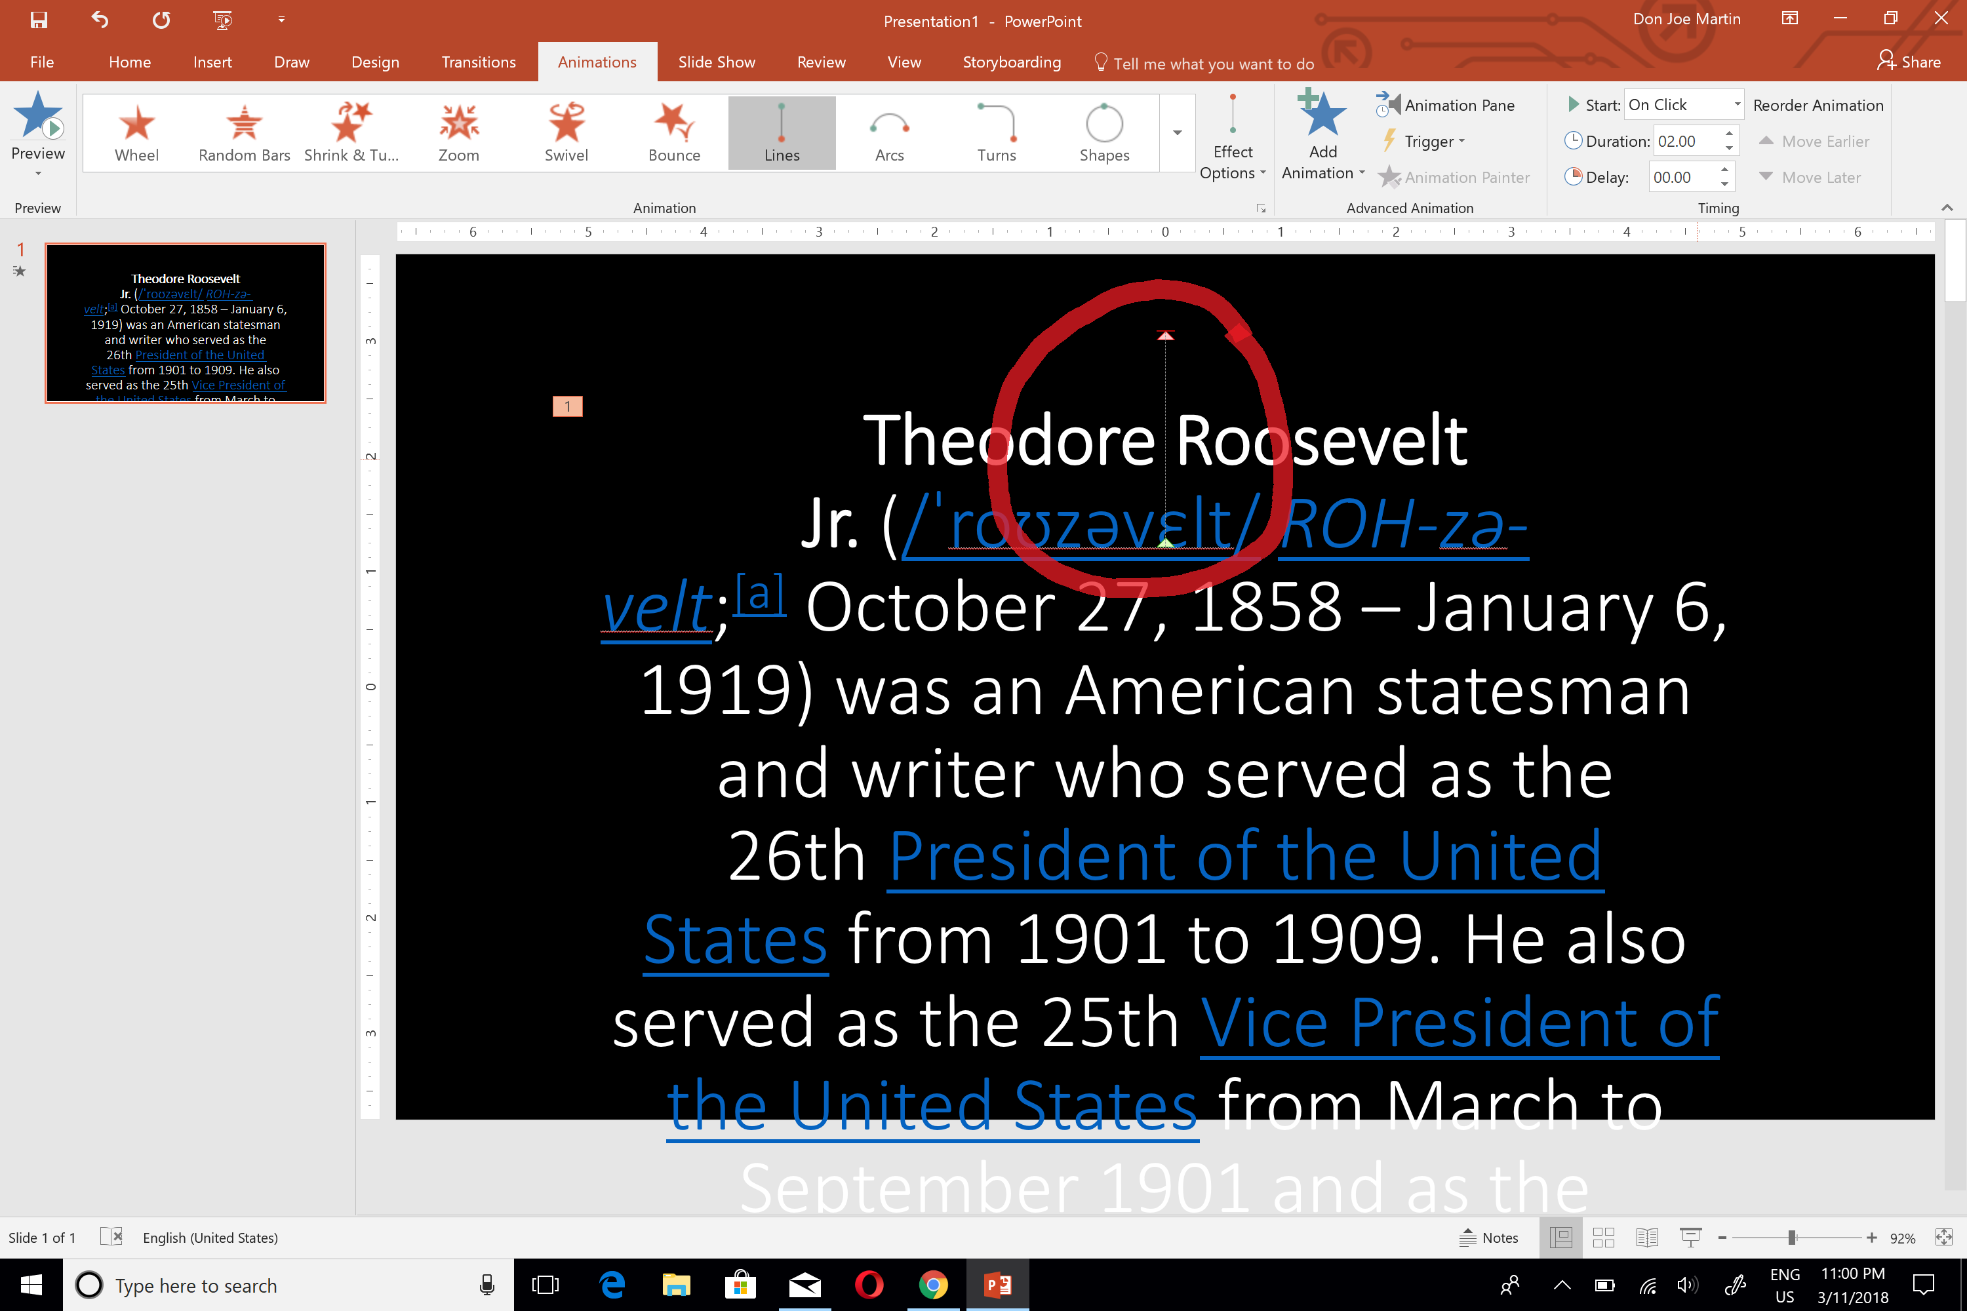The width and height of the screenshot is (1967, 1311).
Task: Expand the animation gallery More arrow
Action: click(x=1177, y=133)
